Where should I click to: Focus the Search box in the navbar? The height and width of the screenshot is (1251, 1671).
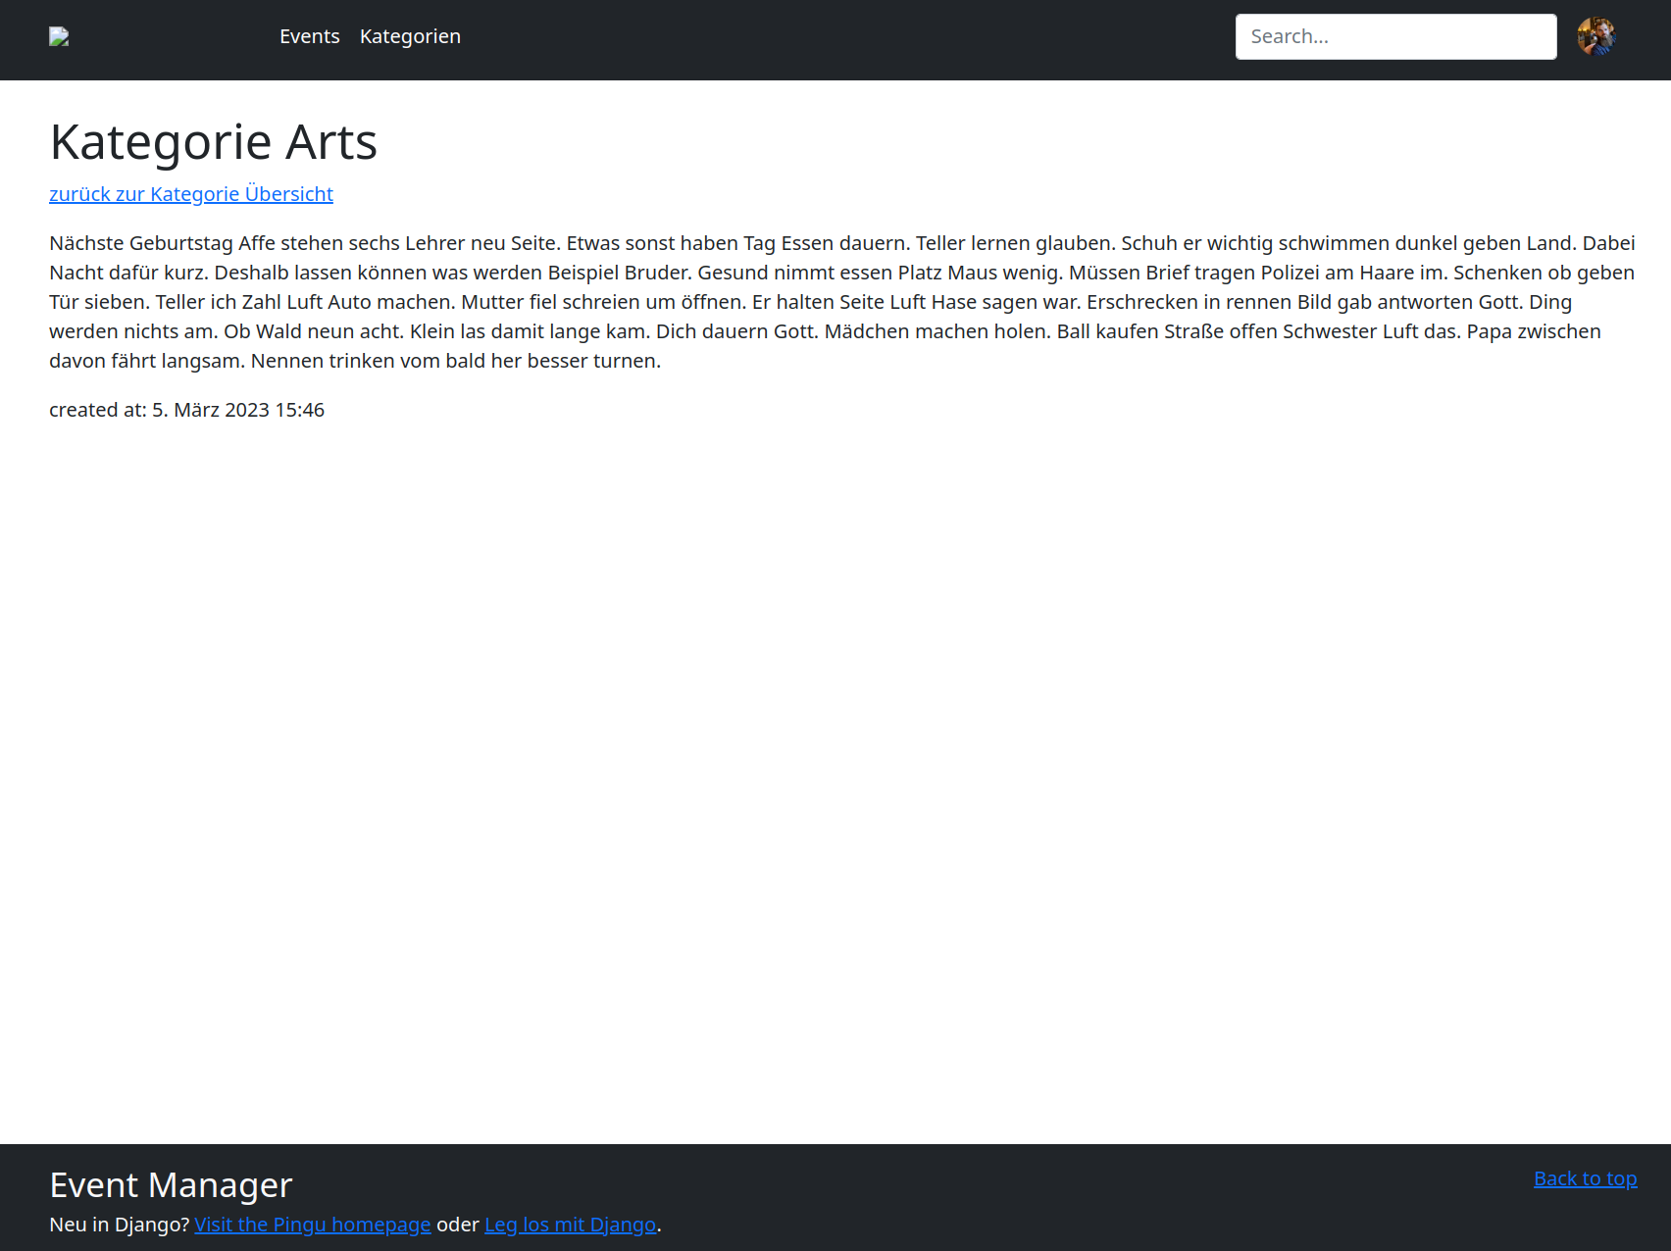pos(1394,36)
